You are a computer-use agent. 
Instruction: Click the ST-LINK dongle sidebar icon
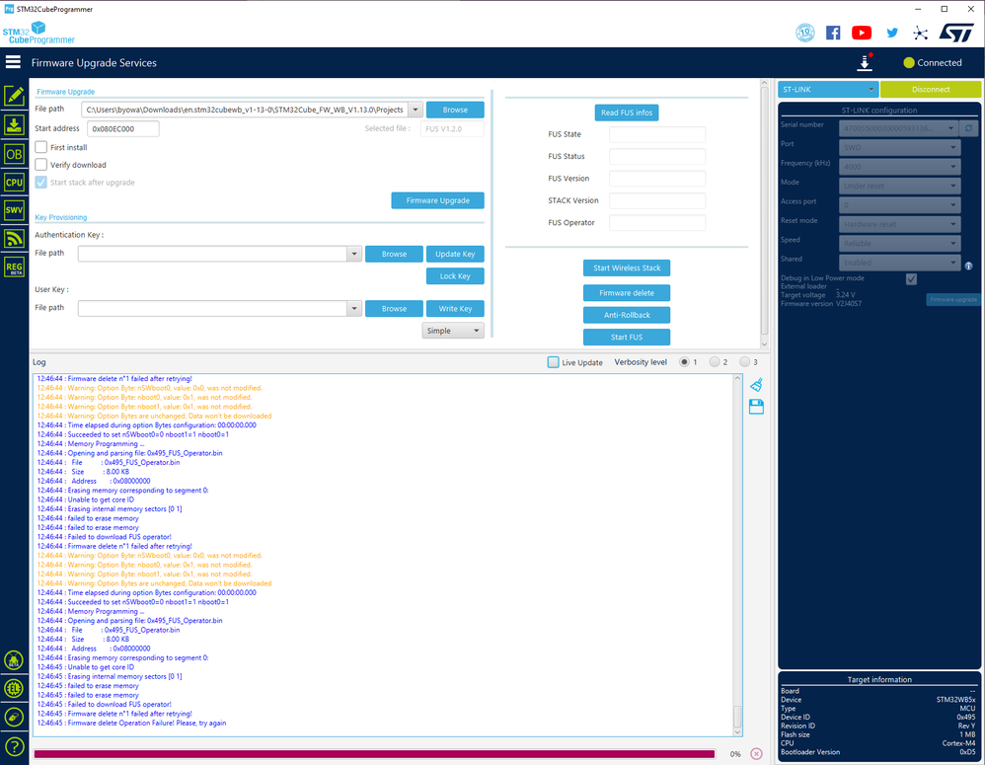[x=14, y=717]
